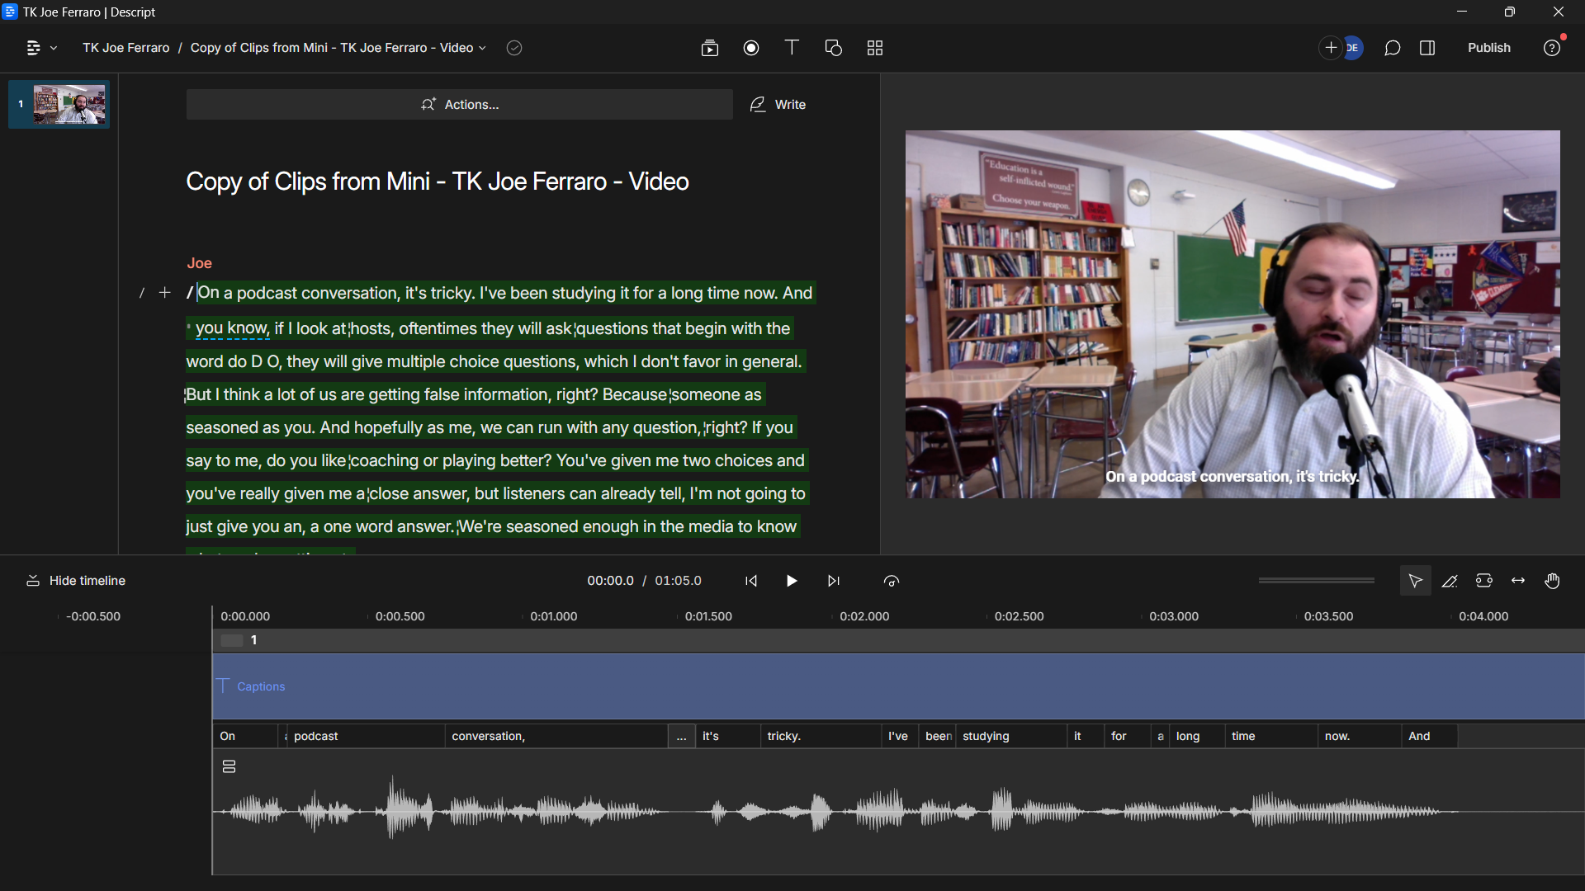Click the scene slash marker beside transcript
The image size is (1585, 891).
click(142, 293)
